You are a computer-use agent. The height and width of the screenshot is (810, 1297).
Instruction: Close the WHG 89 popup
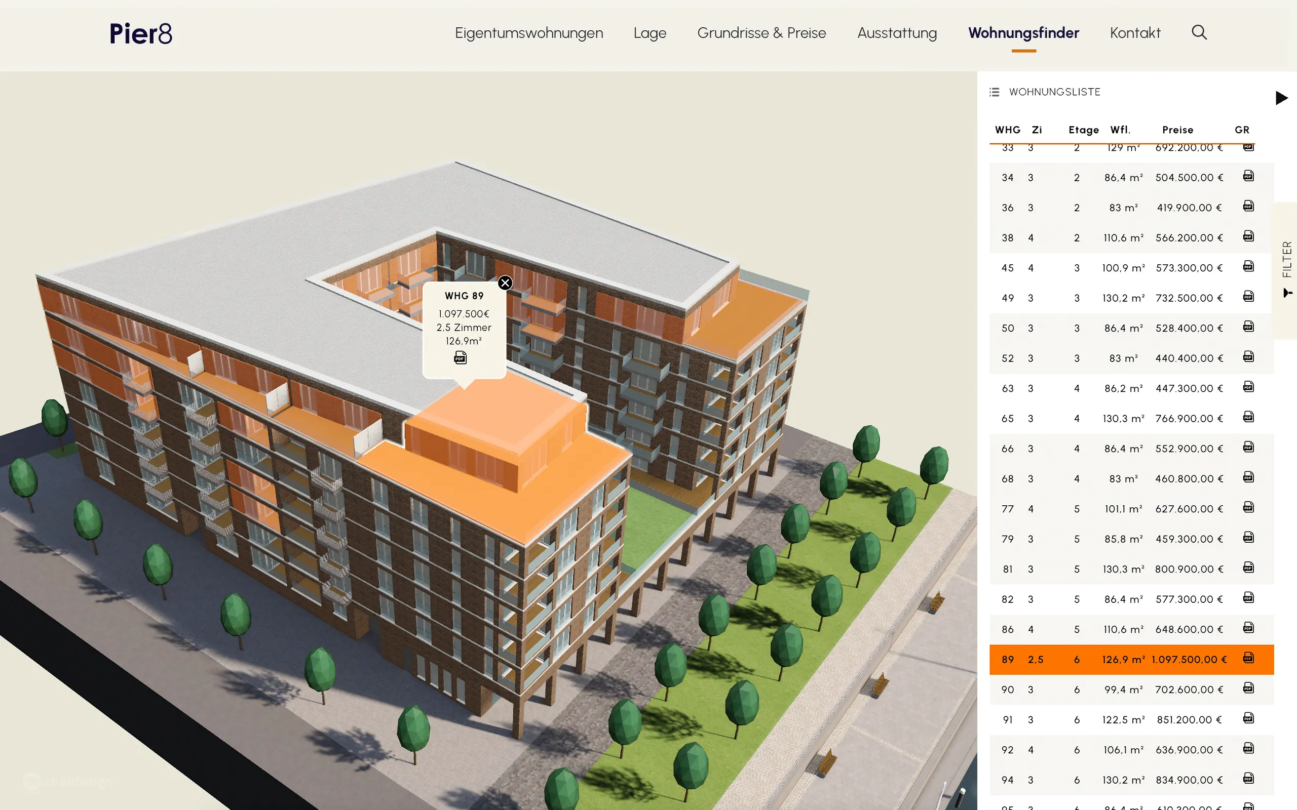(505, 283)
